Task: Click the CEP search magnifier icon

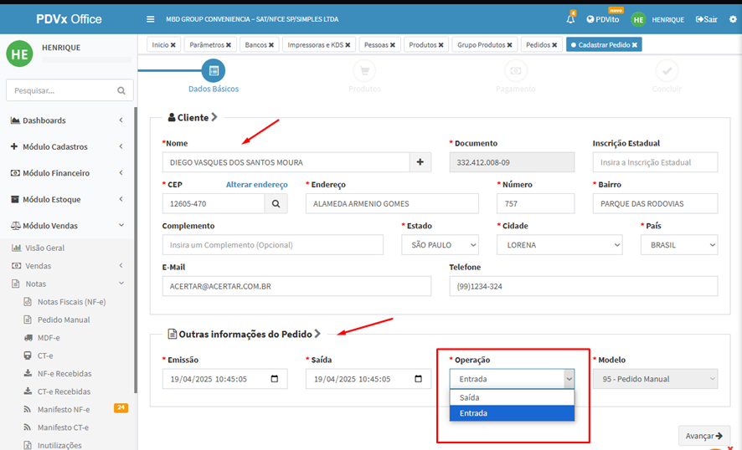Action: (276, 203)
